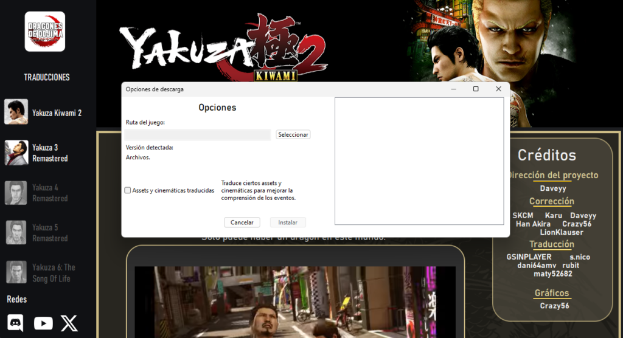Click the Redes sidebar heading
623x338 pixels.
(x=16, y=299)
